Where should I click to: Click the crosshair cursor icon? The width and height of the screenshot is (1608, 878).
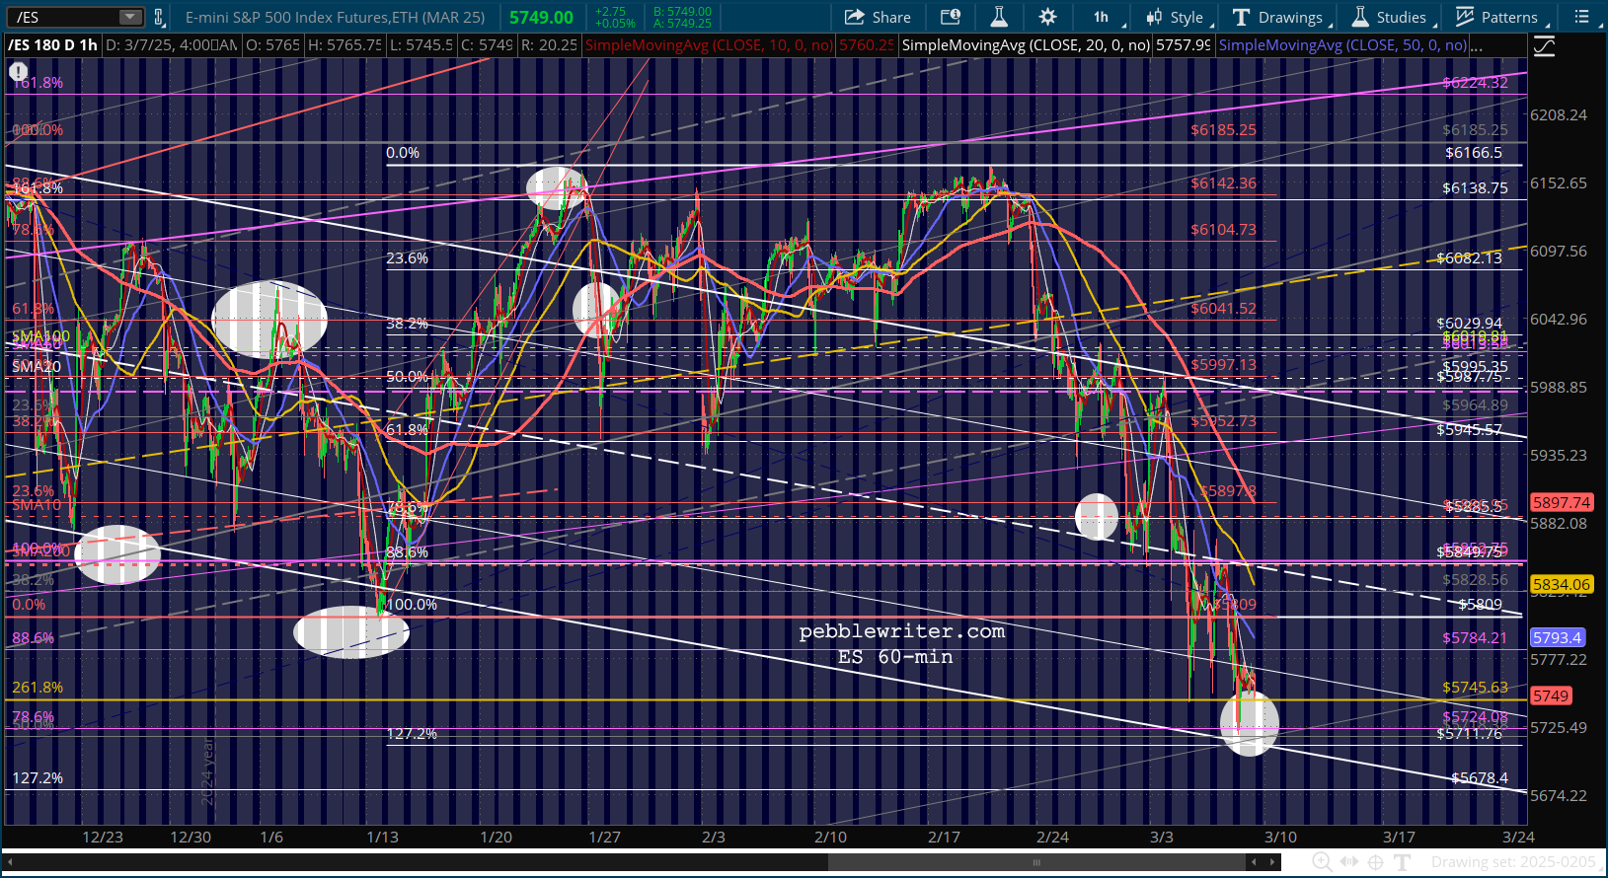coord(1375,862)
